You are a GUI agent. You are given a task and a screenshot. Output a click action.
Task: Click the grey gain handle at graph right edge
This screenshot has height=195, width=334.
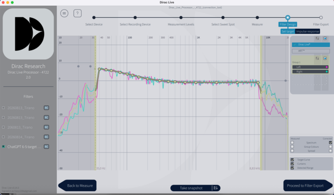pos(286,81)
